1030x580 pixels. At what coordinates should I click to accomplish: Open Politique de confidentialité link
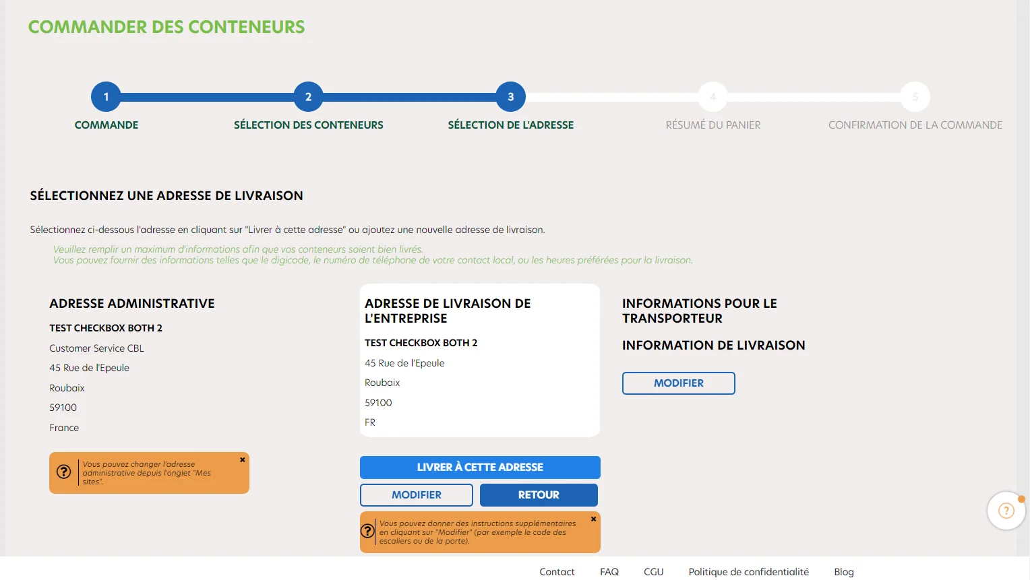point(749,572)
